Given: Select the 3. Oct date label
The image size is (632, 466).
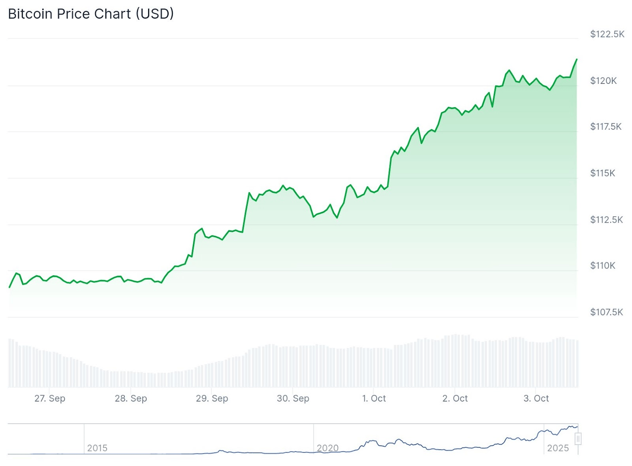Looking at the screenshot, I should point(536,398).
